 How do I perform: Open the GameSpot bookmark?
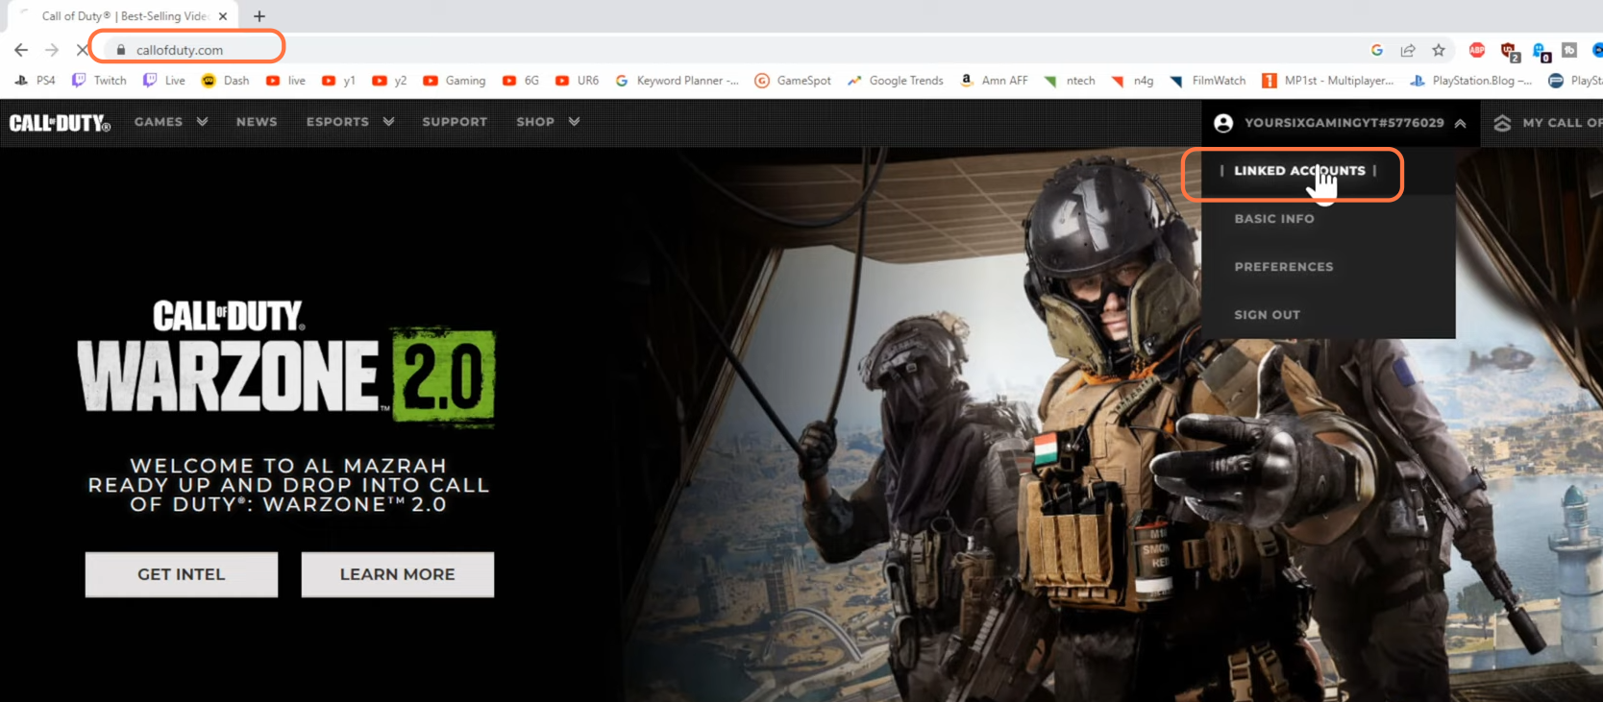point(793,81)
